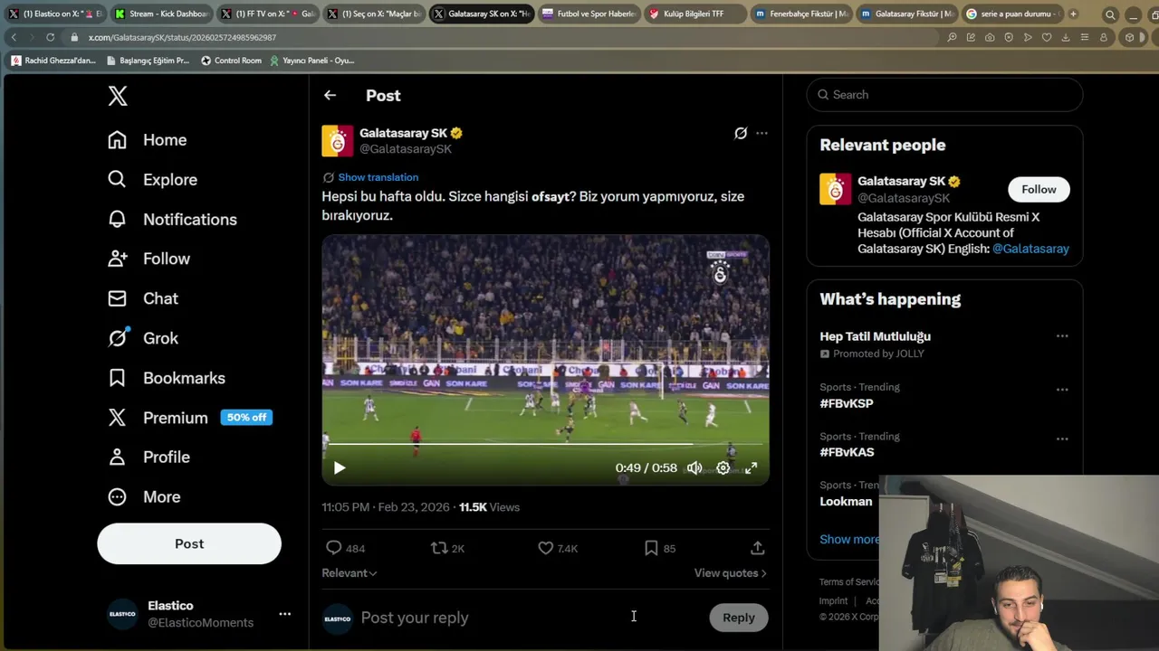Open options for Hep Tatil Mutluluğu promo
Viewport: 1159px width, 651px height.
pos(1062,336)
